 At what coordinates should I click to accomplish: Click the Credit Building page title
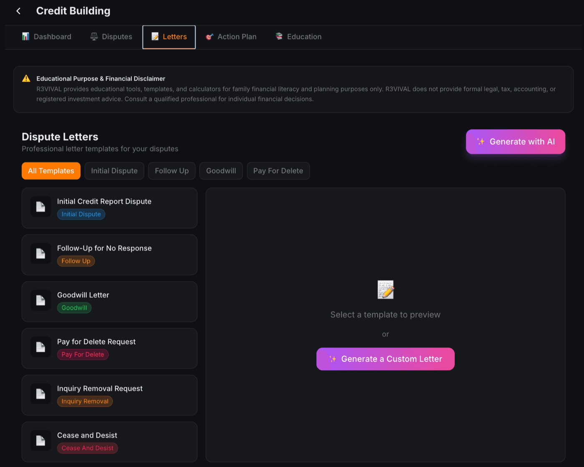(73, 11)
